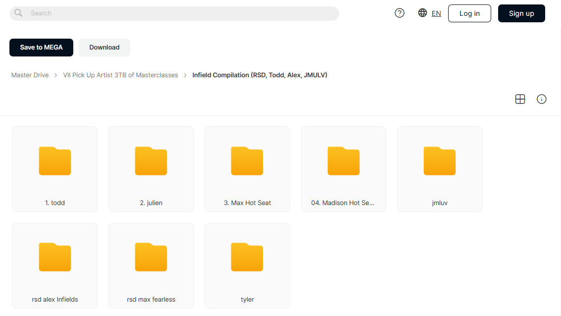Open the '3. Max Hot Seat' folder icon
Image resolution: width=561 pixels, height=316 pixels.
pos(247,161)
